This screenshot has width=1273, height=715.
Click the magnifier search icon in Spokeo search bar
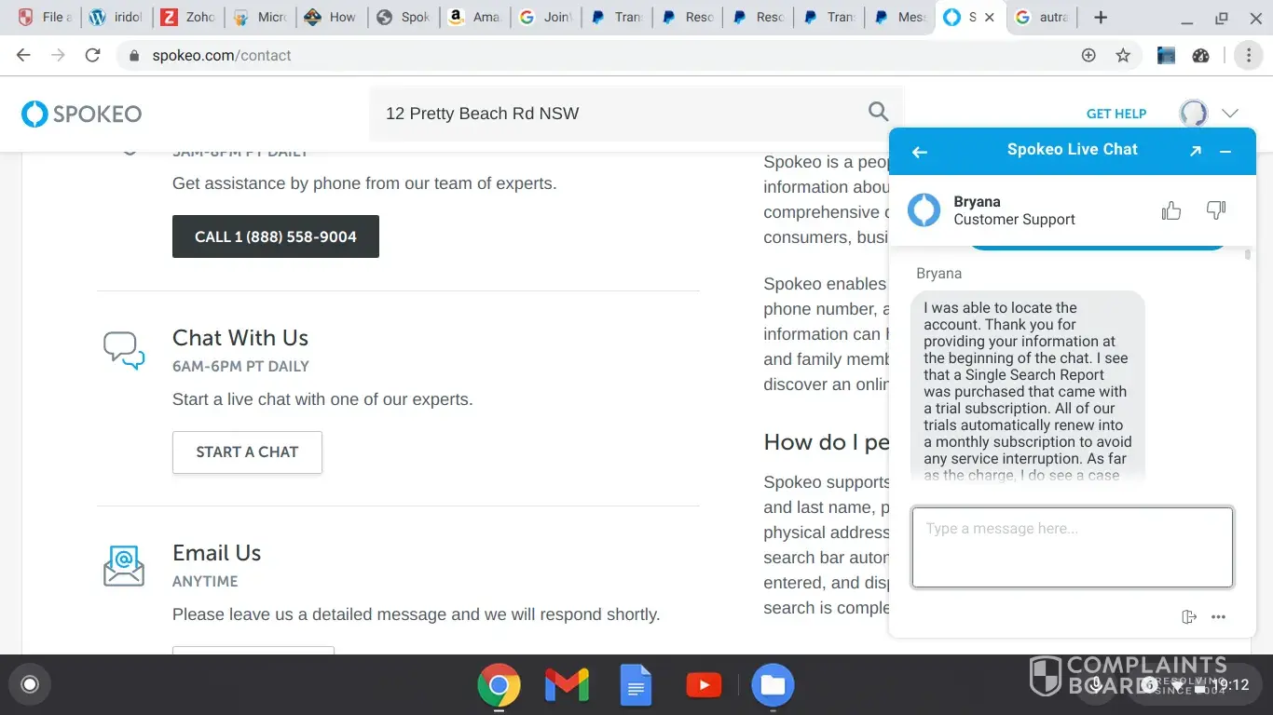[878, 113]
